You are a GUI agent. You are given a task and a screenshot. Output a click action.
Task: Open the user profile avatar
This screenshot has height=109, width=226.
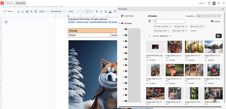click(x=214, y=3)
